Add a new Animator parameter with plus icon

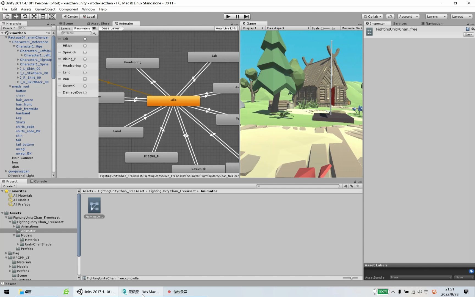[94, 33]
